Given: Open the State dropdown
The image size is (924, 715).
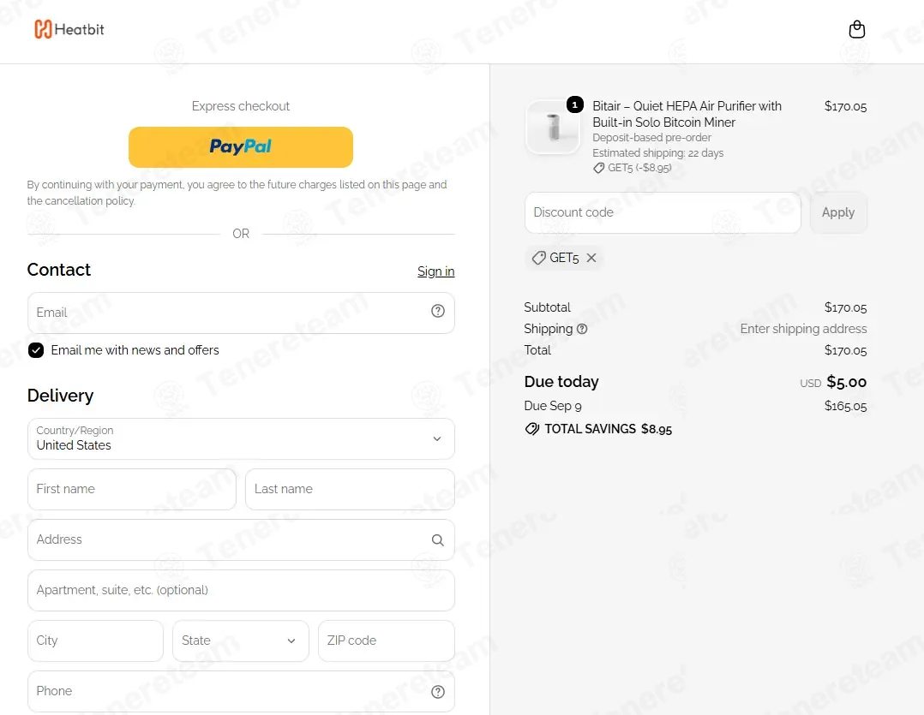Looking at the screenshot, I should click(240, 641).
